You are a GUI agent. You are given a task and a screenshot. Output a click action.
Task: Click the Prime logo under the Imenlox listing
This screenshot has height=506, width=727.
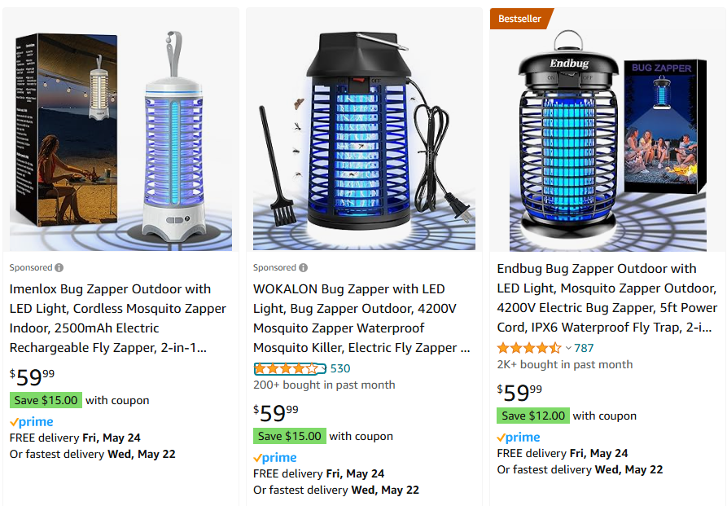coord(32,422)
